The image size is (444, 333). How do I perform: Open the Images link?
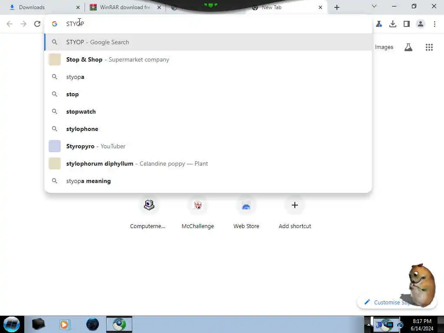click(384, 47)
